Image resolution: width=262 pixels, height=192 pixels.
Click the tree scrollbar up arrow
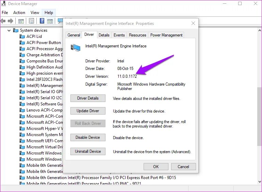[260, 30]
